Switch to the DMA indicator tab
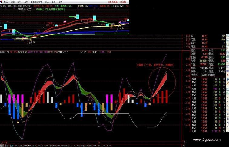Viewport: 229px width, 147px height. [x=25, y=145]
